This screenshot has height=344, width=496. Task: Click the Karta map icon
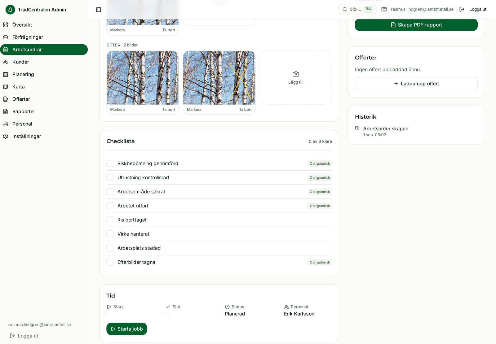[6, 87]
